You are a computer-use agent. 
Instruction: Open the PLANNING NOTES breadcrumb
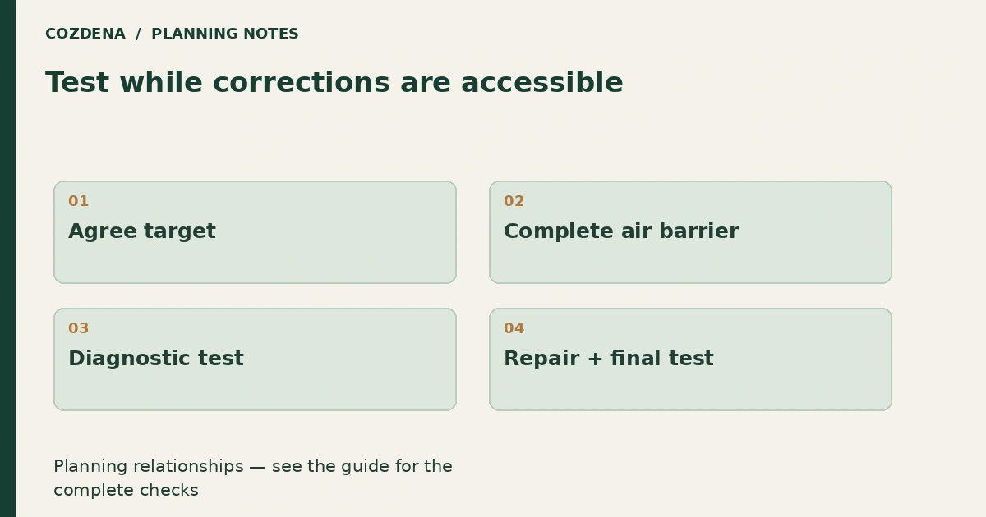coord(225,34)
